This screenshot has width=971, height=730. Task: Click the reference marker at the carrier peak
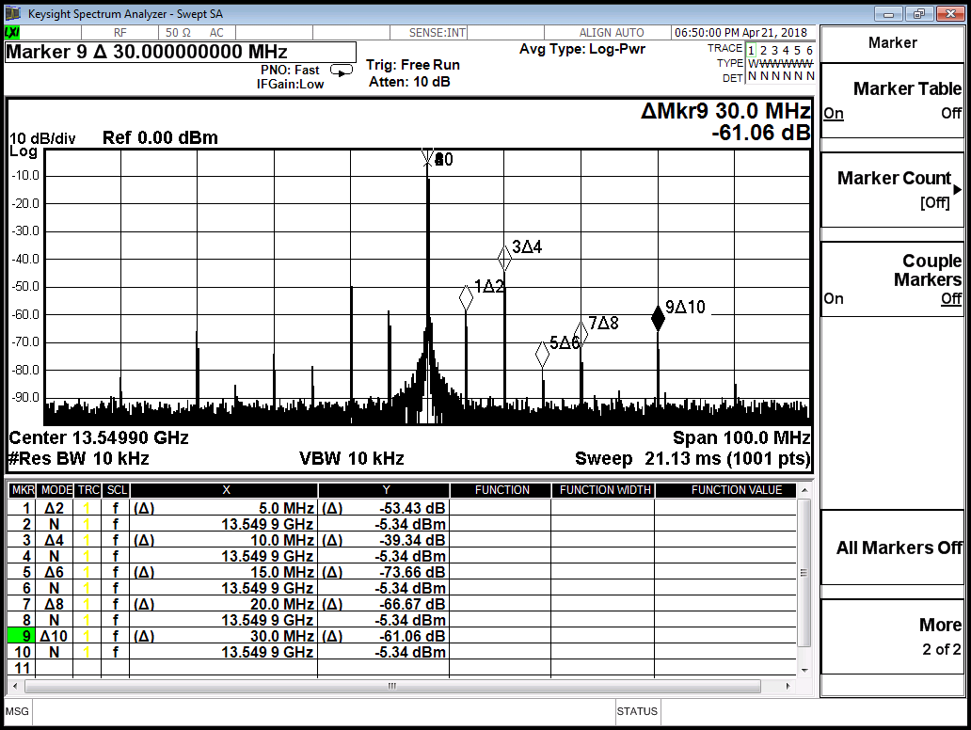[x=428, y=157]
